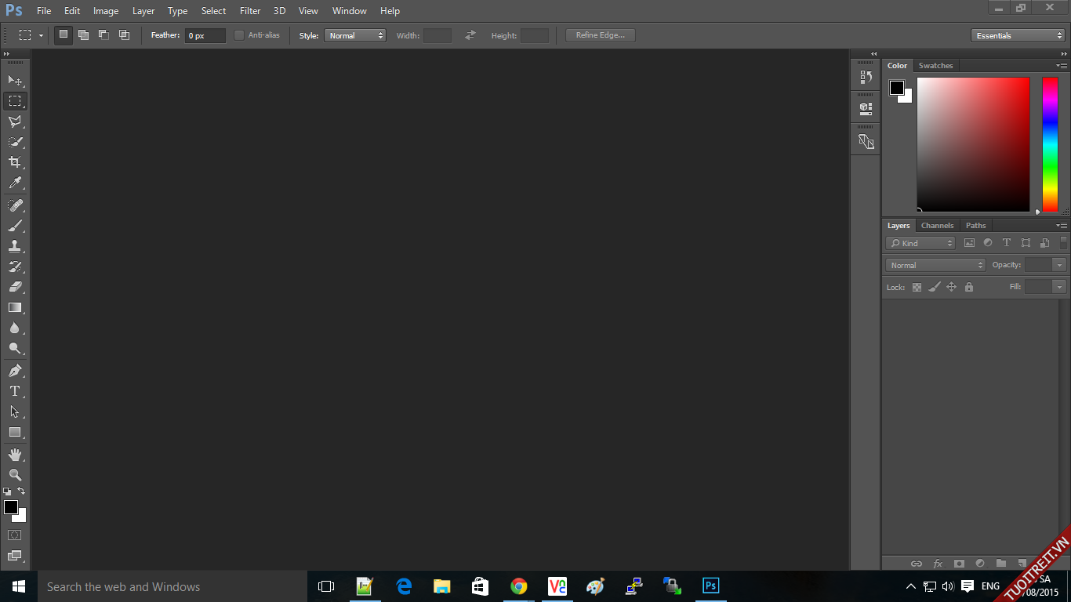The width and height of the screenshot is (1071, 602).
Task: Open the Filter menu
Action: 250,11
